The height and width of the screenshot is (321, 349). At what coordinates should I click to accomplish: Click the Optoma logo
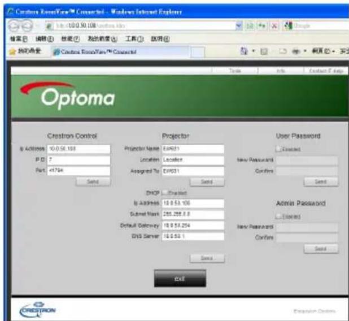pos(67,95)
